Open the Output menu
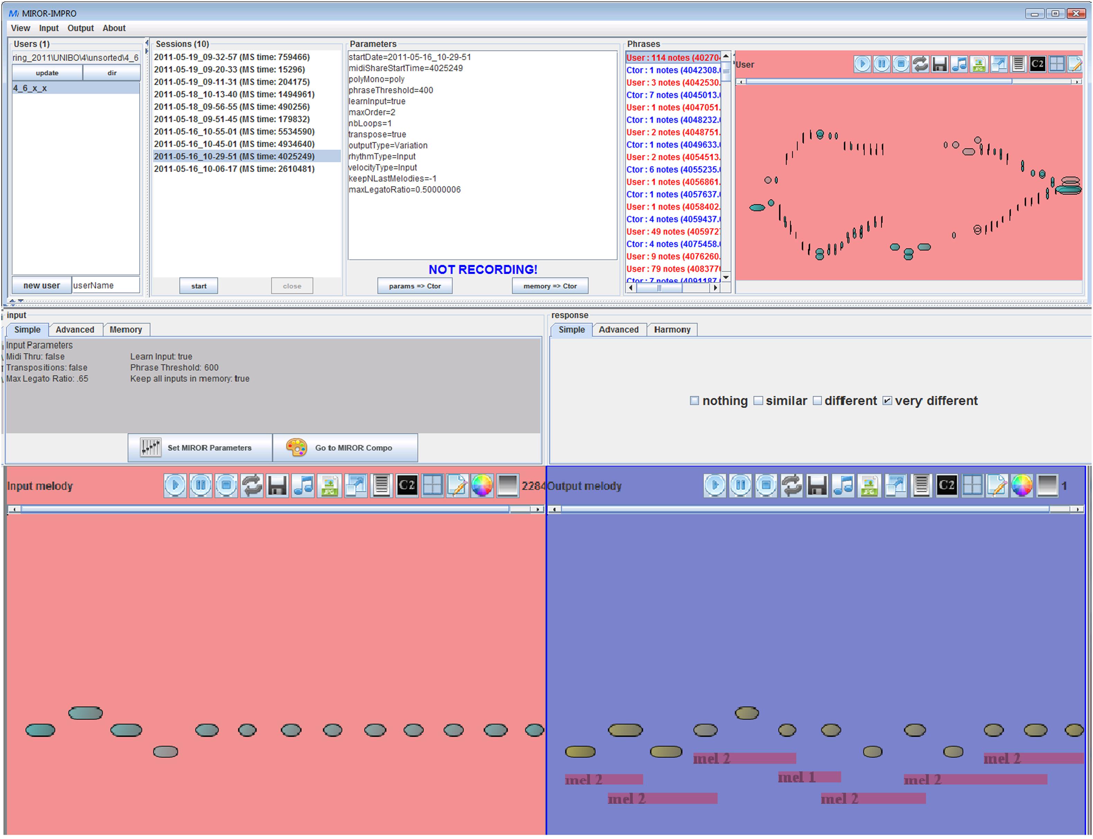Screen dimensions: 1093x839 pos(80,28)
